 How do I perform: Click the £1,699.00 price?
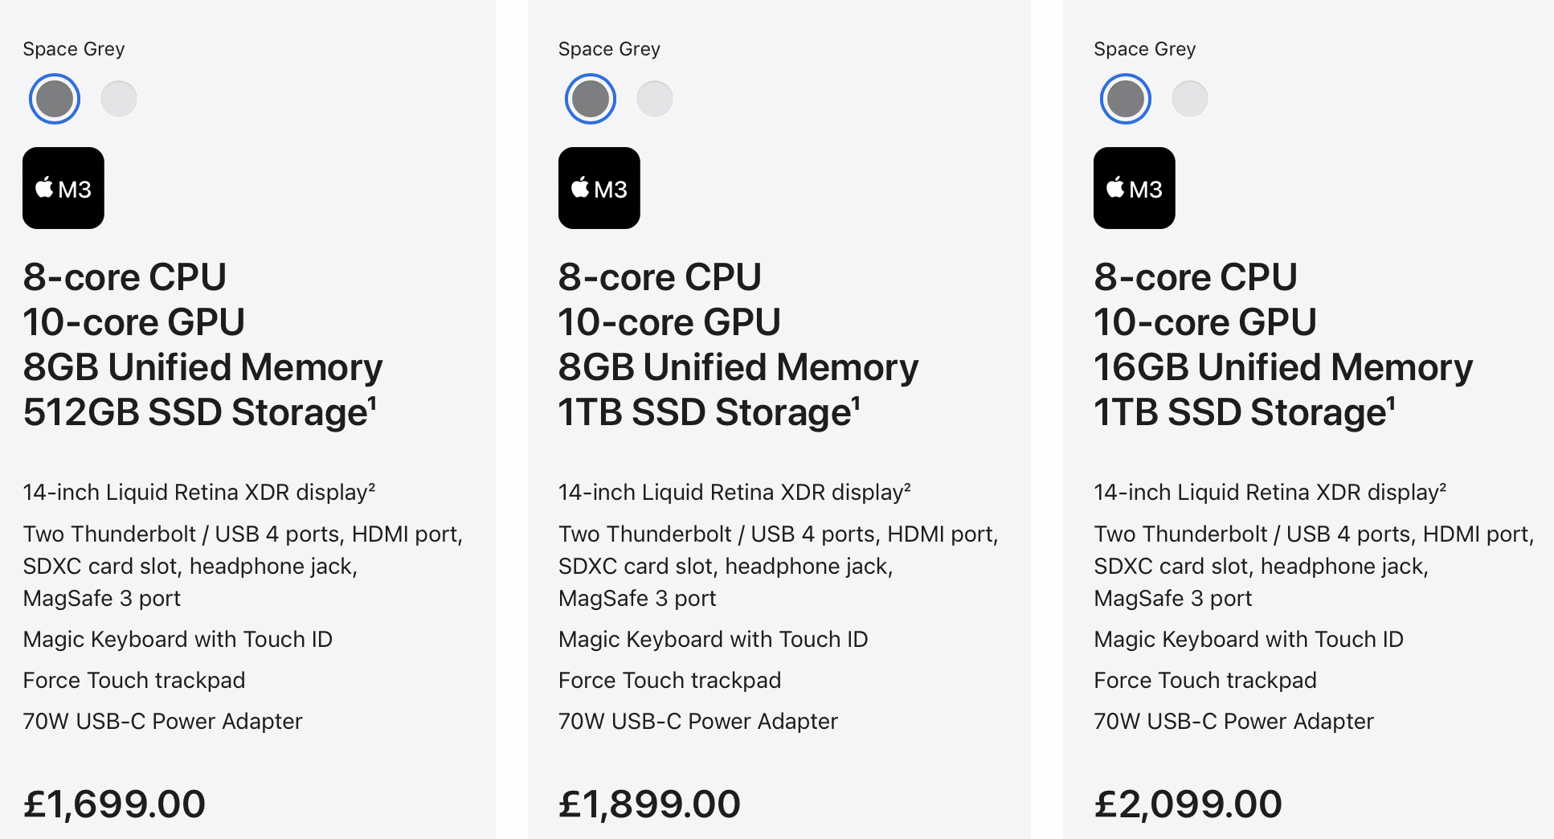114,804
